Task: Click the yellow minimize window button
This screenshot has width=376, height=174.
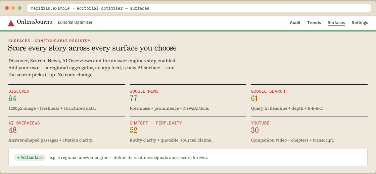Action: coord(13,8)
